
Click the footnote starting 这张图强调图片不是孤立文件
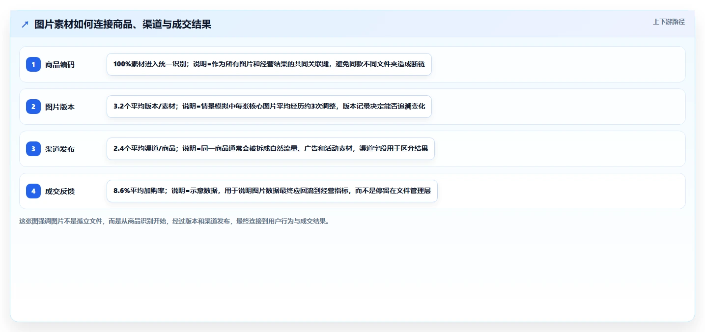point(174,221)
